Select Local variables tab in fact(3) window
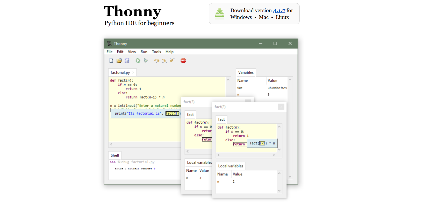 pyautogui.click(x=199, y=162)
